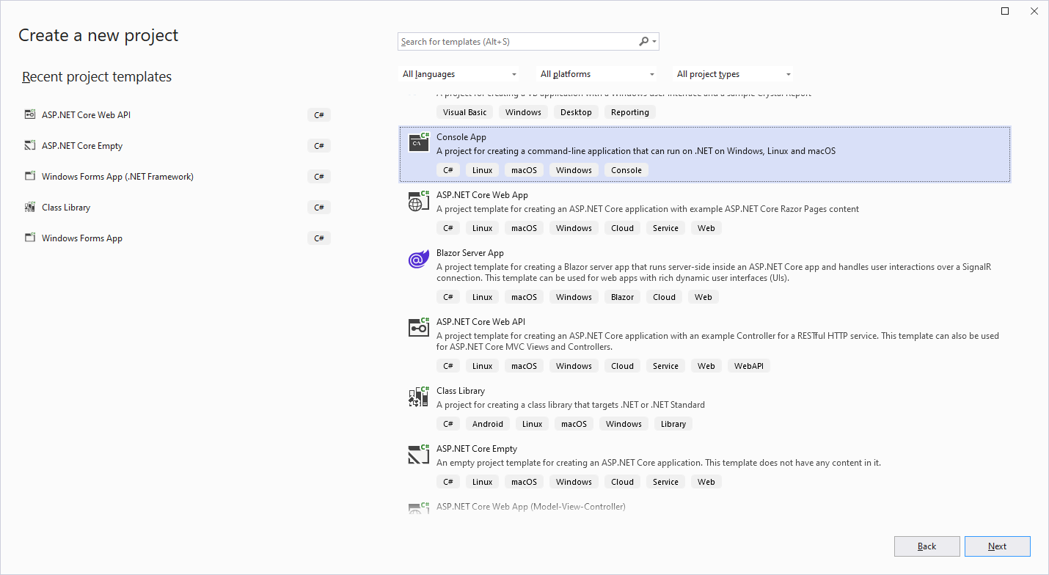Open the All platforms dropdown
1049x575 pixels.
point(597,74)
